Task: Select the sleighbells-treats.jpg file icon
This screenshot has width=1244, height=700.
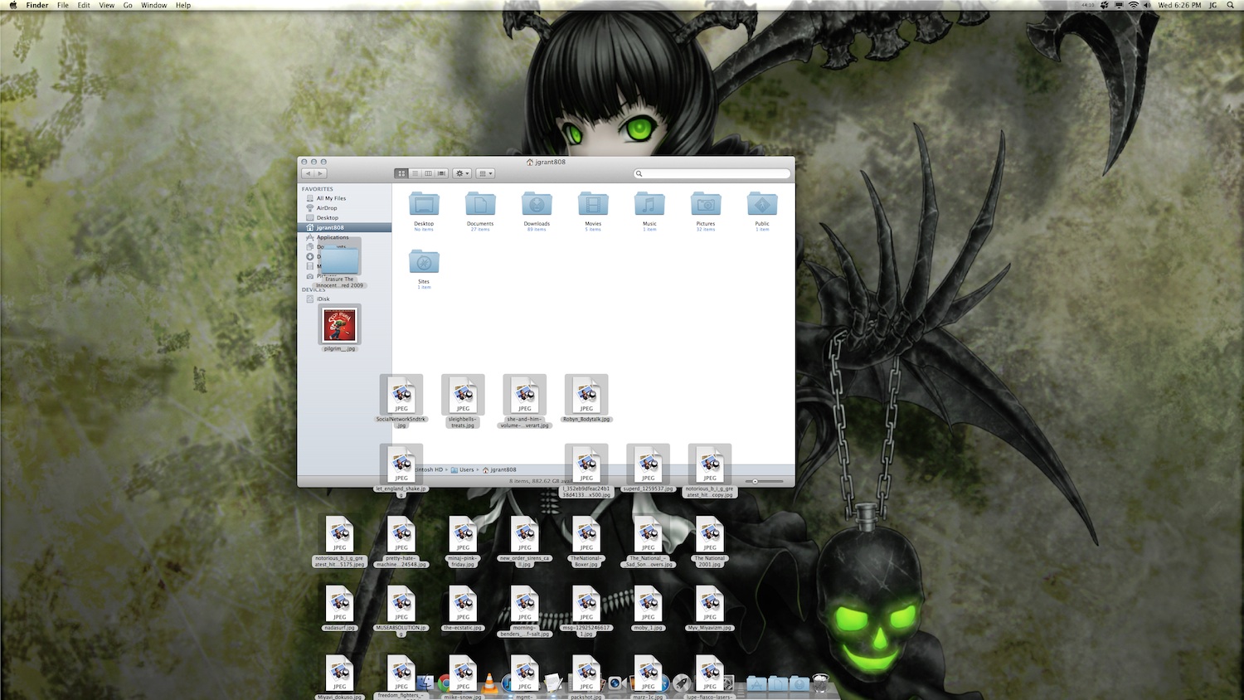Action: (x=463, y=395)
